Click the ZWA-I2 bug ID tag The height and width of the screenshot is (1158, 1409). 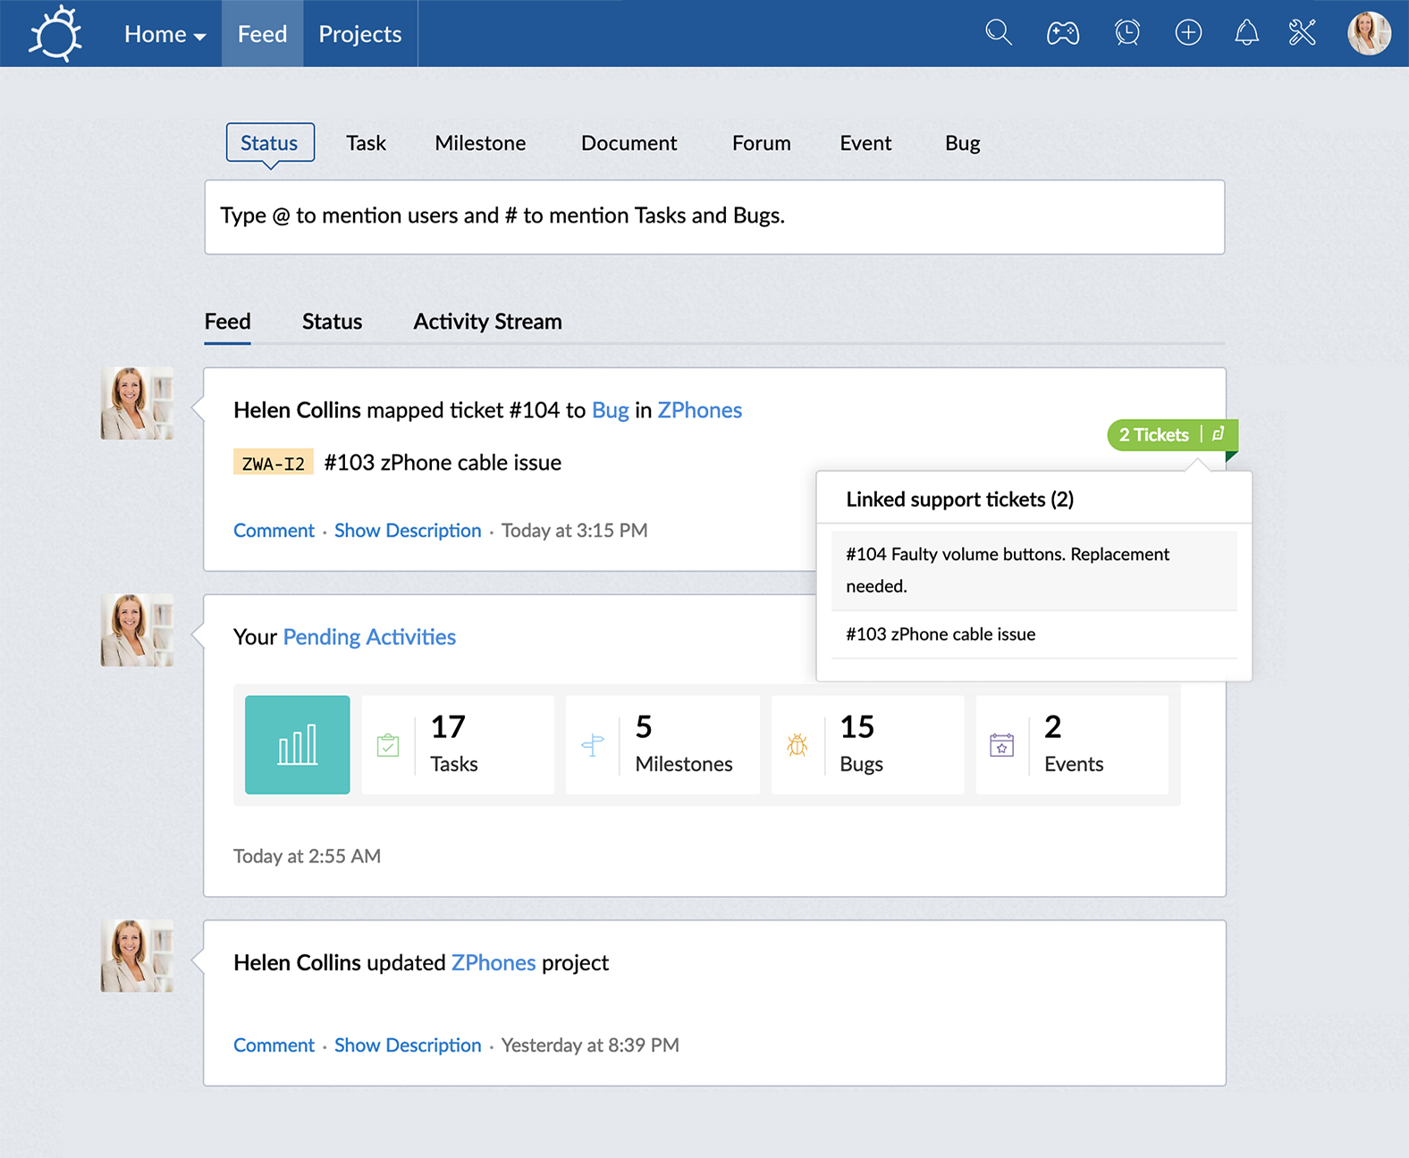click(274, 463)
